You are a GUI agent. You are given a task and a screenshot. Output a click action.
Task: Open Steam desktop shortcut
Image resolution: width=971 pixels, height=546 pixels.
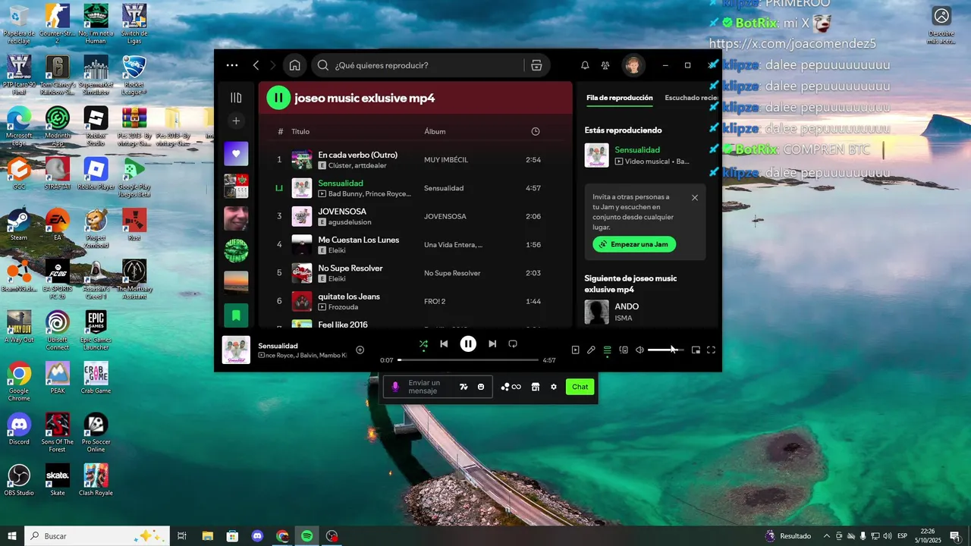19,224
